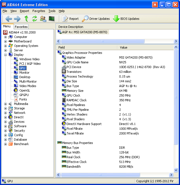The width and height of the screenshot is (180, 185).
Task: Go forward with the blue right arrow
Action: [x=17, y=19]
